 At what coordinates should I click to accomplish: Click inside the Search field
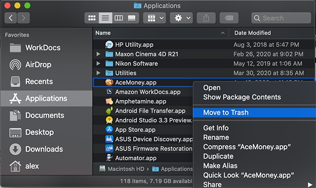point(281,18)
